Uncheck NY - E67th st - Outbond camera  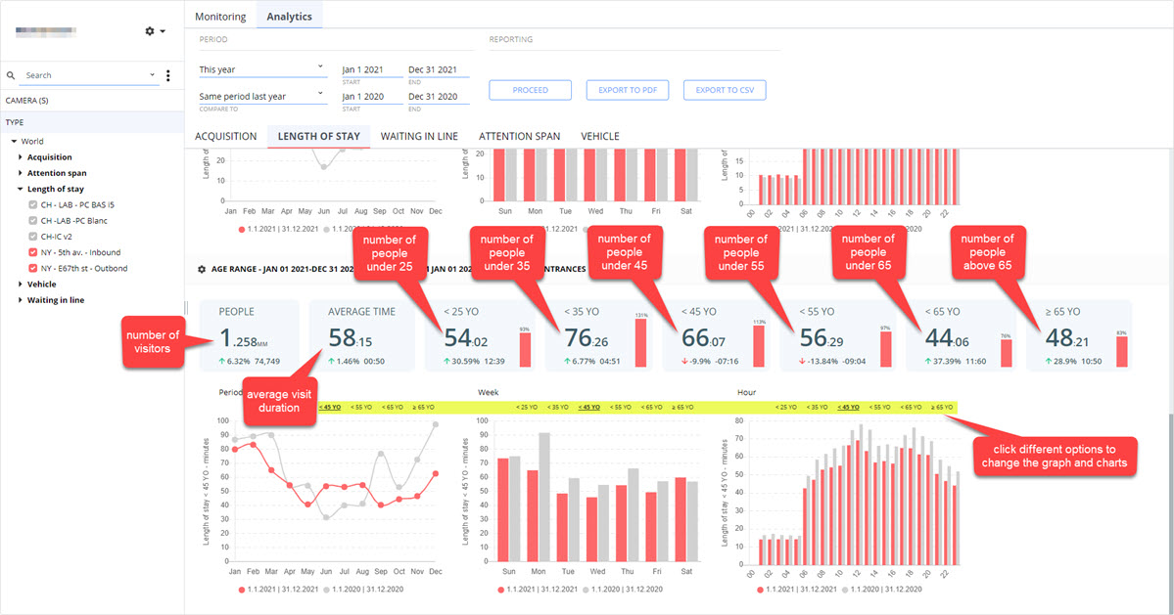(33, 268)
